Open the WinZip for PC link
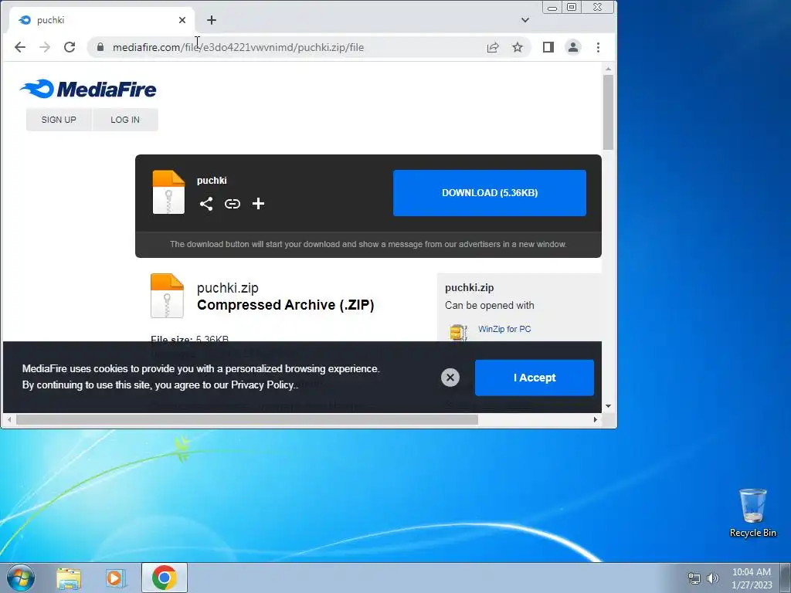 click(504, 329)
